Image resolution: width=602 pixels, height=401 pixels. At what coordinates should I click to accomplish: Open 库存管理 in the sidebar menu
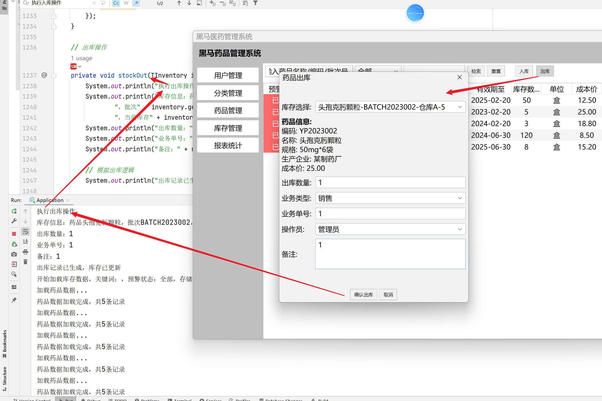pos(228,128)
